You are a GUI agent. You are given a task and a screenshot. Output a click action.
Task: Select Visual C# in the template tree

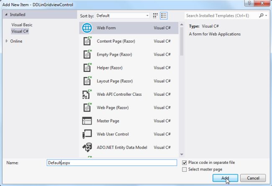20,31
